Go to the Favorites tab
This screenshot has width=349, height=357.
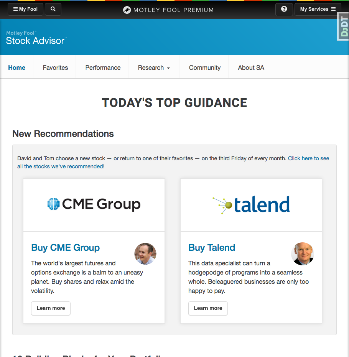point(55,67)
